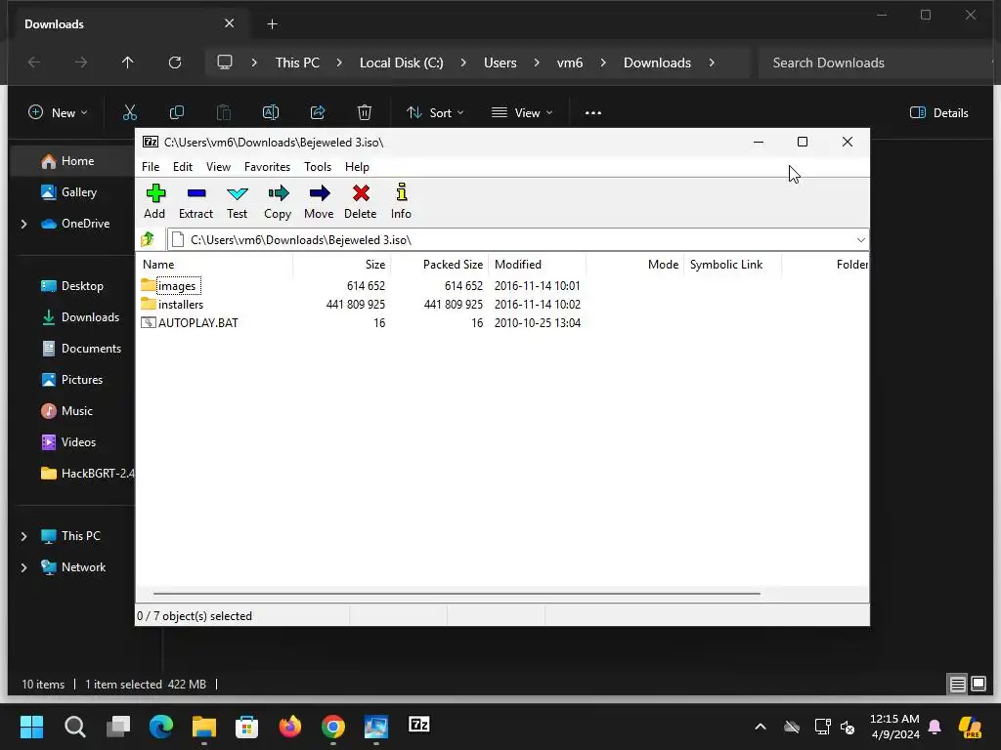The width and height of the screenshot is (1001, 750).
Task: Click the copy icon in Explorer toolbar
Action: tap(177, 113)
